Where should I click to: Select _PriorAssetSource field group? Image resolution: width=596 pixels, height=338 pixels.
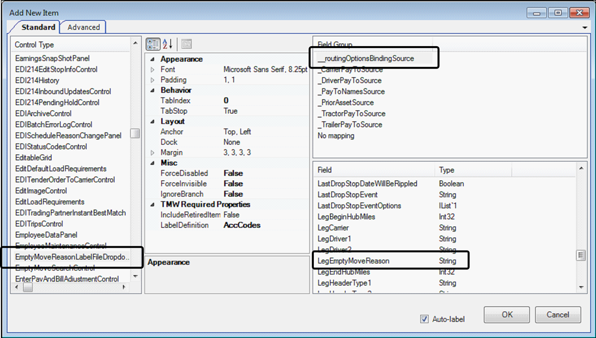click(x=345, y=102)
